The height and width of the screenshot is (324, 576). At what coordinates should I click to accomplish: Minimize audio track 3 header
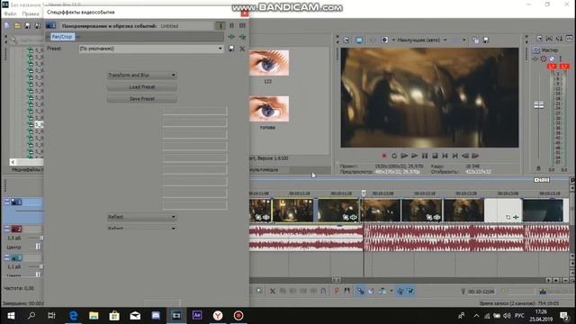point(7,258)
